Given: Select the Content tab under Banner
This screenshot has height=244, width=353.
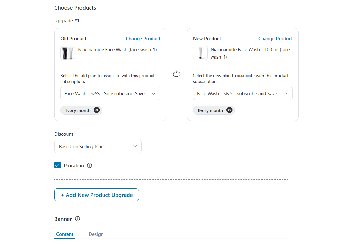Looking at the screenshot, I should pyautogui.click(x=65, y=234).
